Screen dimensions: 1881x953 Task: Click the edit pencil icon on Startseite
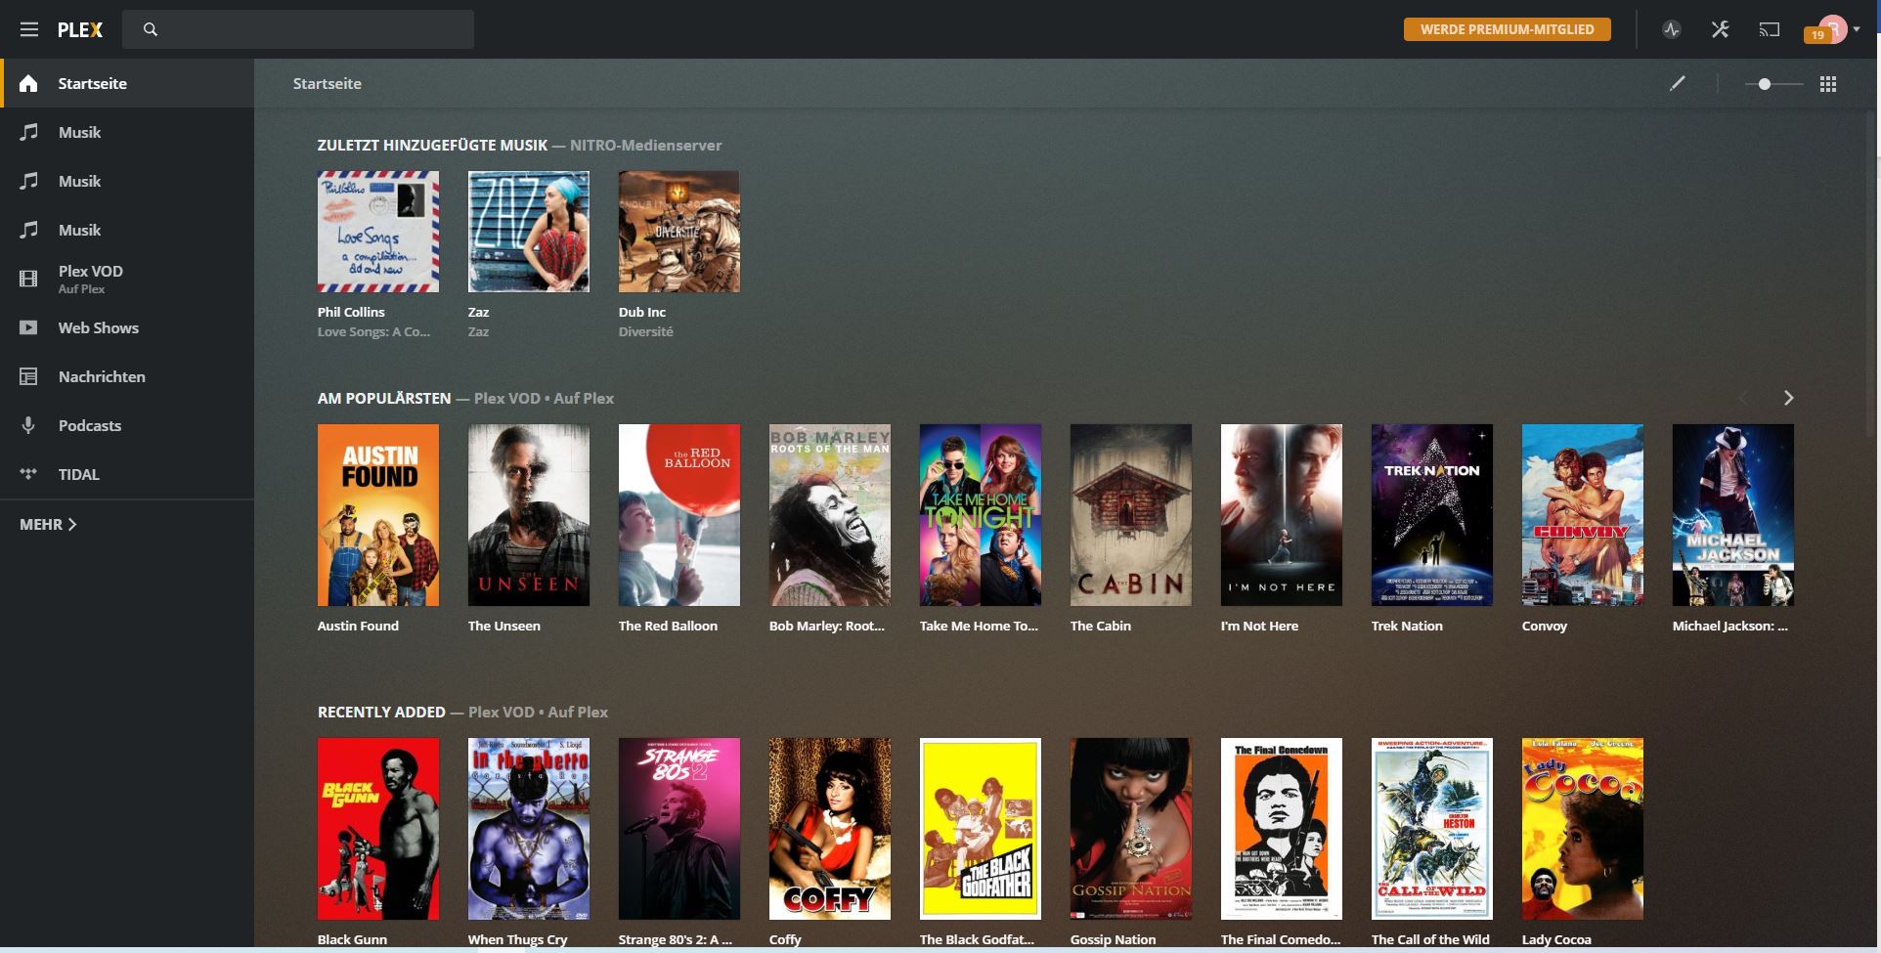1678,83
